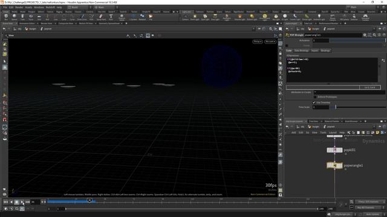Open the Performance Monitor tab
Screen dimensions: 387x217
pos(328,24)
